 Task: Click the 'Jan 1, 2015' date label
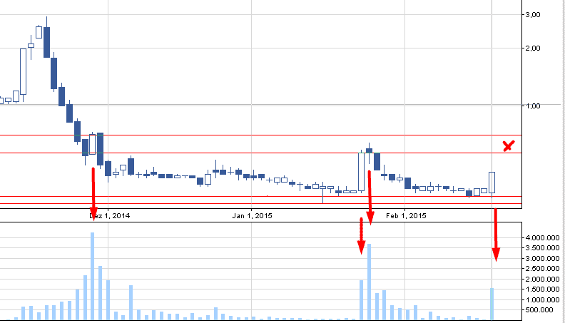click(x=253, y=215)
